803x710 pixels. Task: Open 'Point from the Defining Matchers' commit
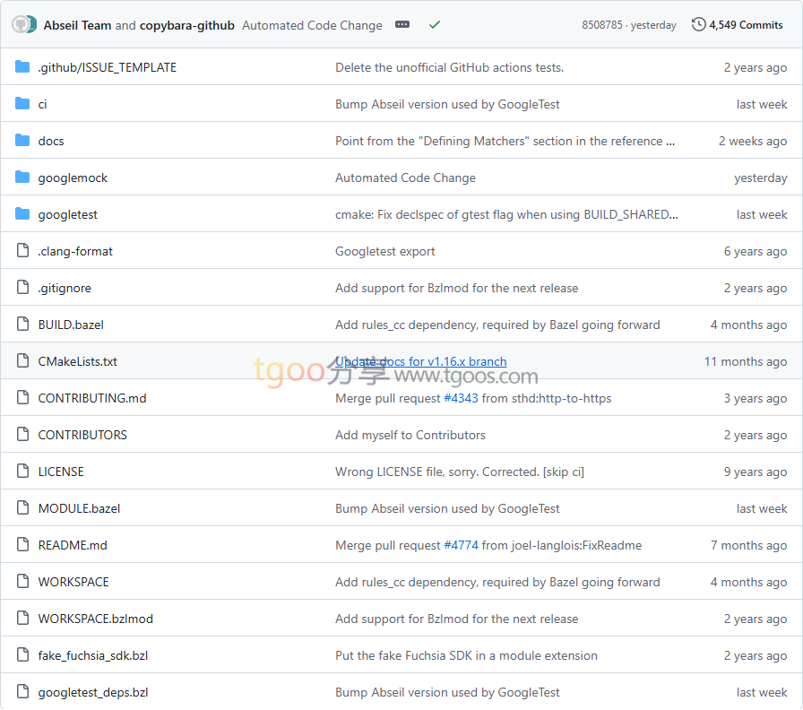[505, 142]
